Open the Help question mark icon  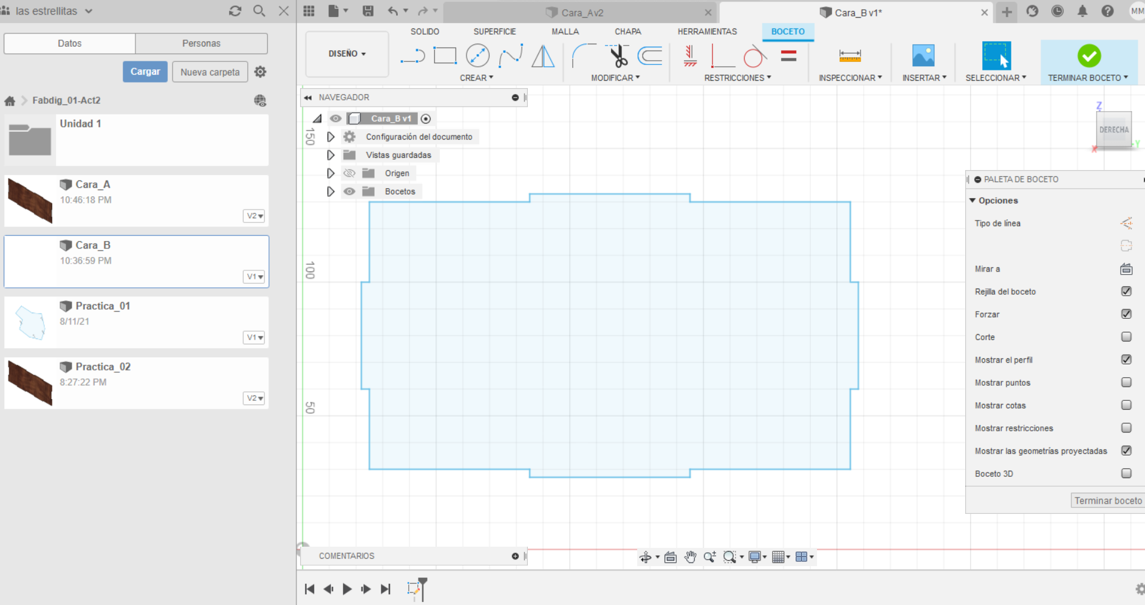click(x=1107, y=11)
